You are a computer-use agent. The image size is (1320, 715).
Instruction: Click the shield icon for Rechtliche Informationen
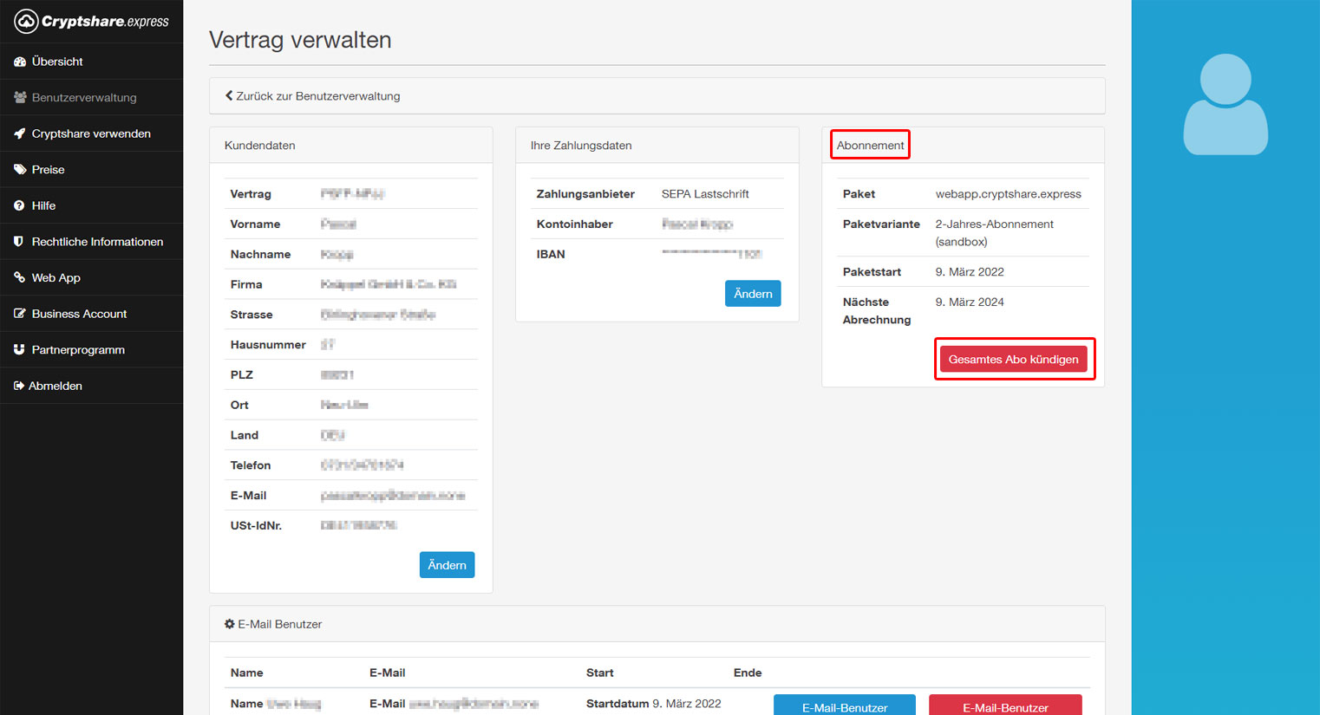point(19,242)
